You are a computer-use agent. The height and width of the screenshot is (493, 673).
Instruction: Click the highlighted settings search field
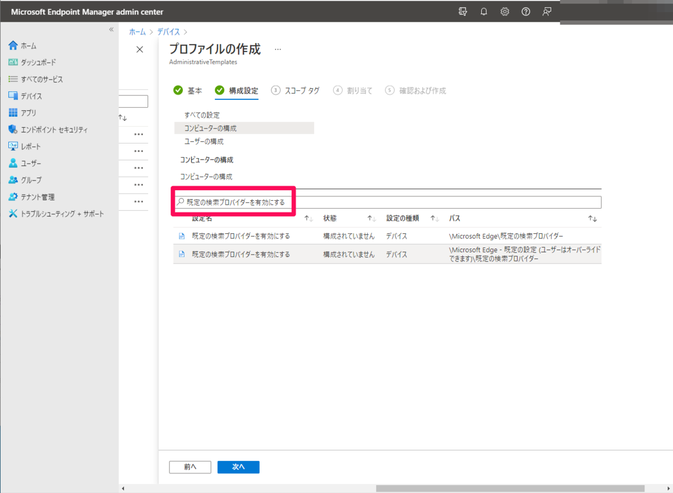click(x=236, y=202)
